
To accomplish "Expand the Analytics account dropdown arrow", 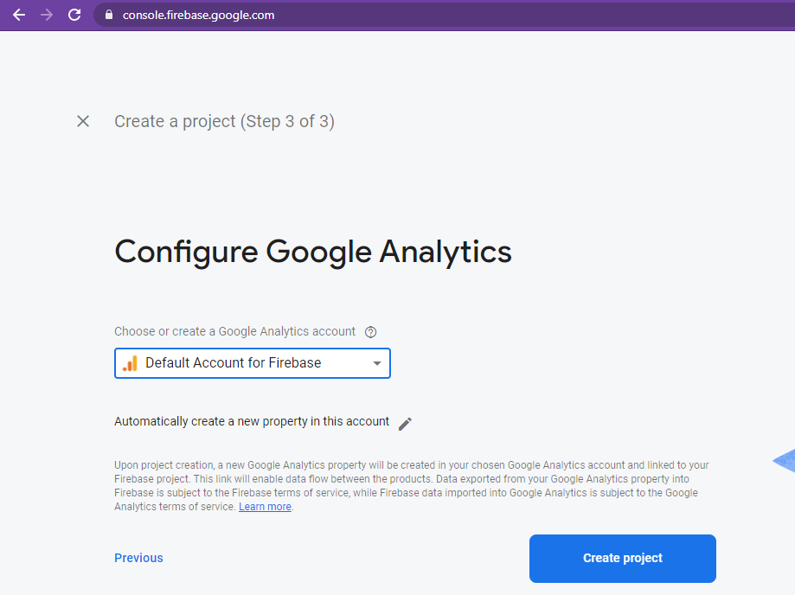I will pyautogui.click(x=376, y=363).
